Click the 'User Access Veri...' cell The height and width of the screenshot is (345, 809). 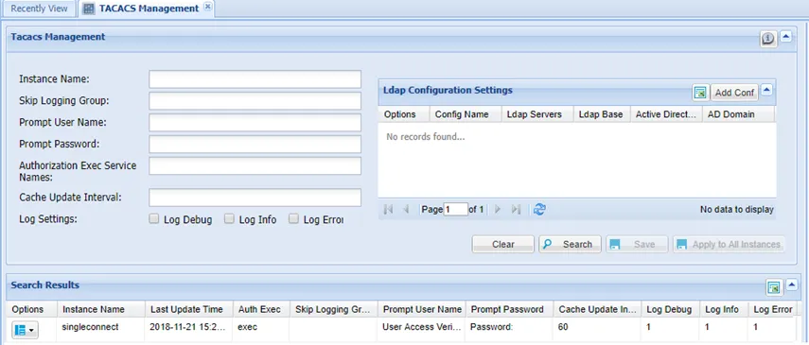click(x=421, y=327)
